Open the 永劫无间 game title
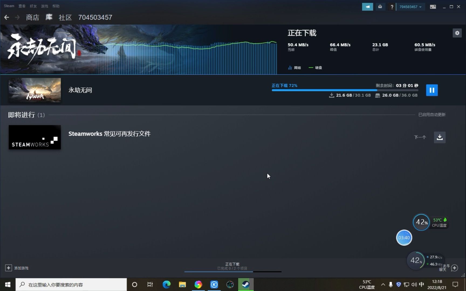This screenshot has height=291, width=466. point(80,90)
